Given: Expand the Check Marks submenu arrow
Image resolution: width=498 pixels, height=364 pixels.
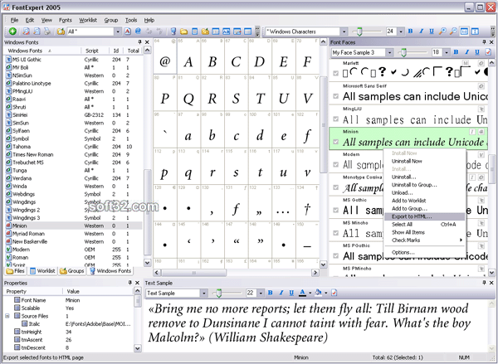Looking at the screenshot, I should click(461, 240).
